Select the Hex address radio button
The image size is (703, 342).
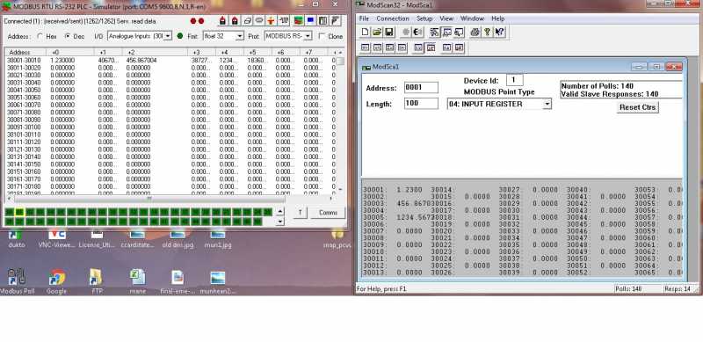(x=40, y=36)
